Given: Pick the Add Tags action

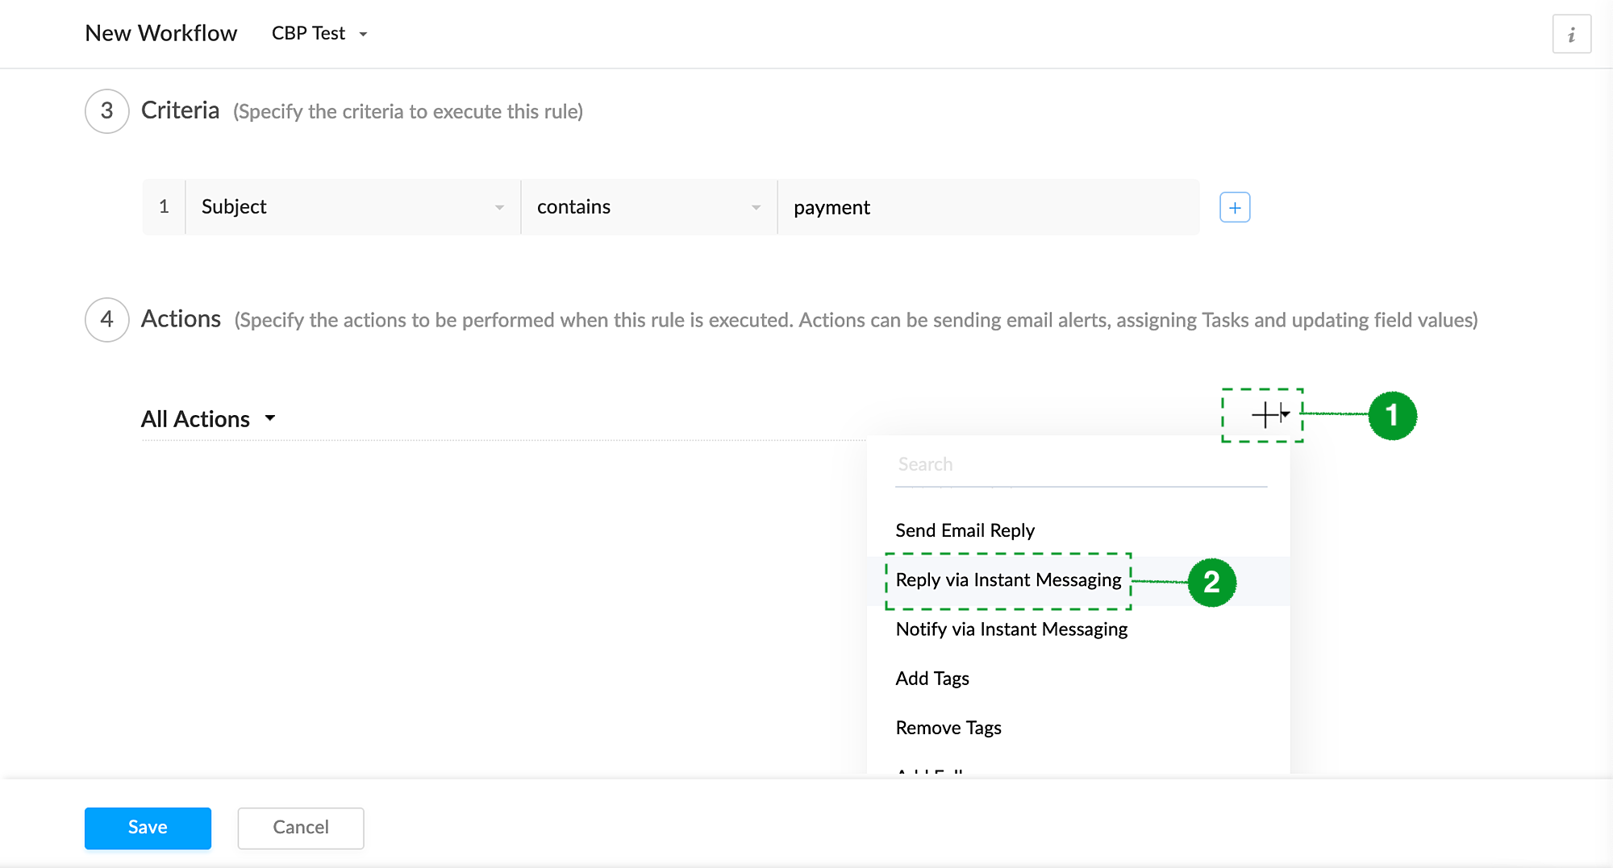Looking at the screenshot, I should (x=932, y=679).
